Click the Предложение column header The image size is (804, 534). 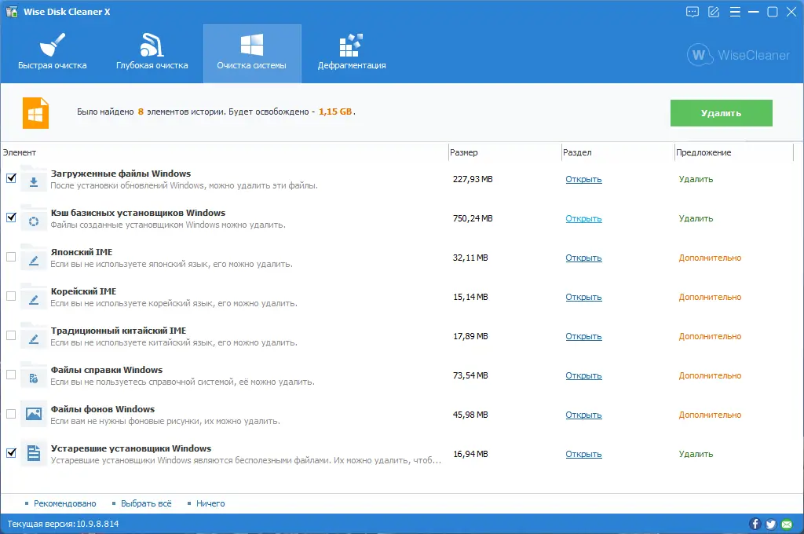734,152
